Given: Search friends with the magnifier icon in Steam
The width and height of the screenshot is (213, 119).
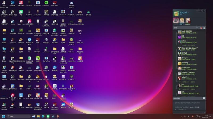Looking at the screenshot, I should 197,28.
